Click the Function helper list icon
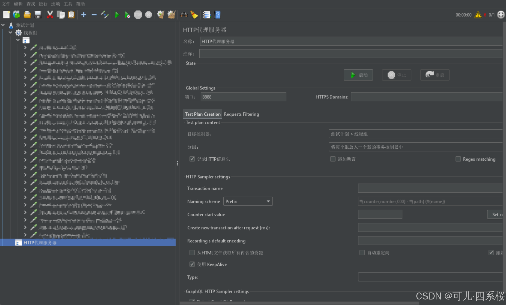Screen dimensions: 506x305 (x=206, y=15)
